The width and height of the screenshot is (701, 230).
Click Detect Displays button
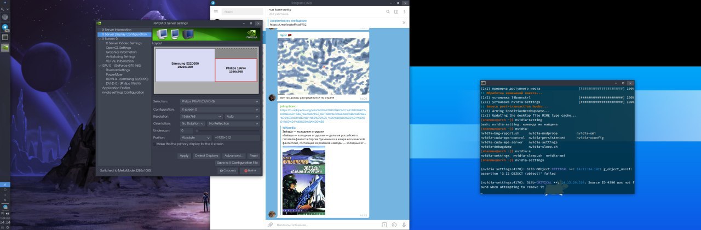pos(206,156)
